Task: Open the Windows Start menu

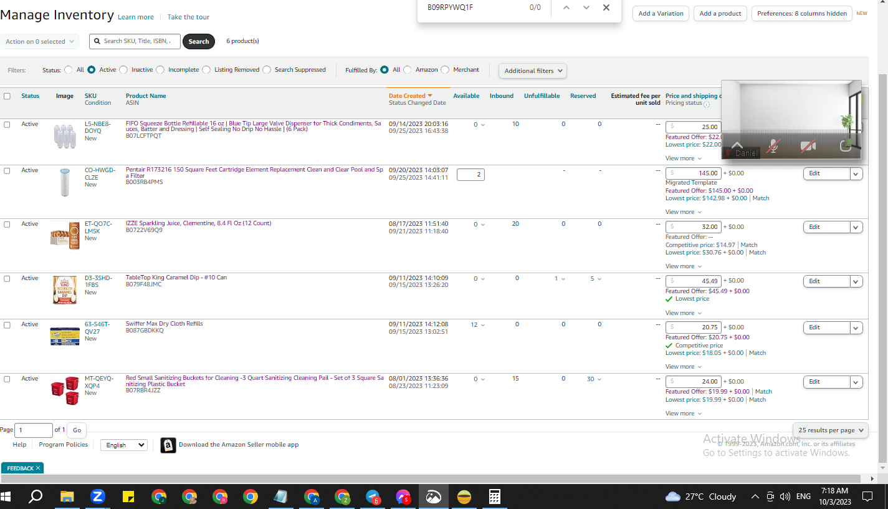Action: point(6,497)
